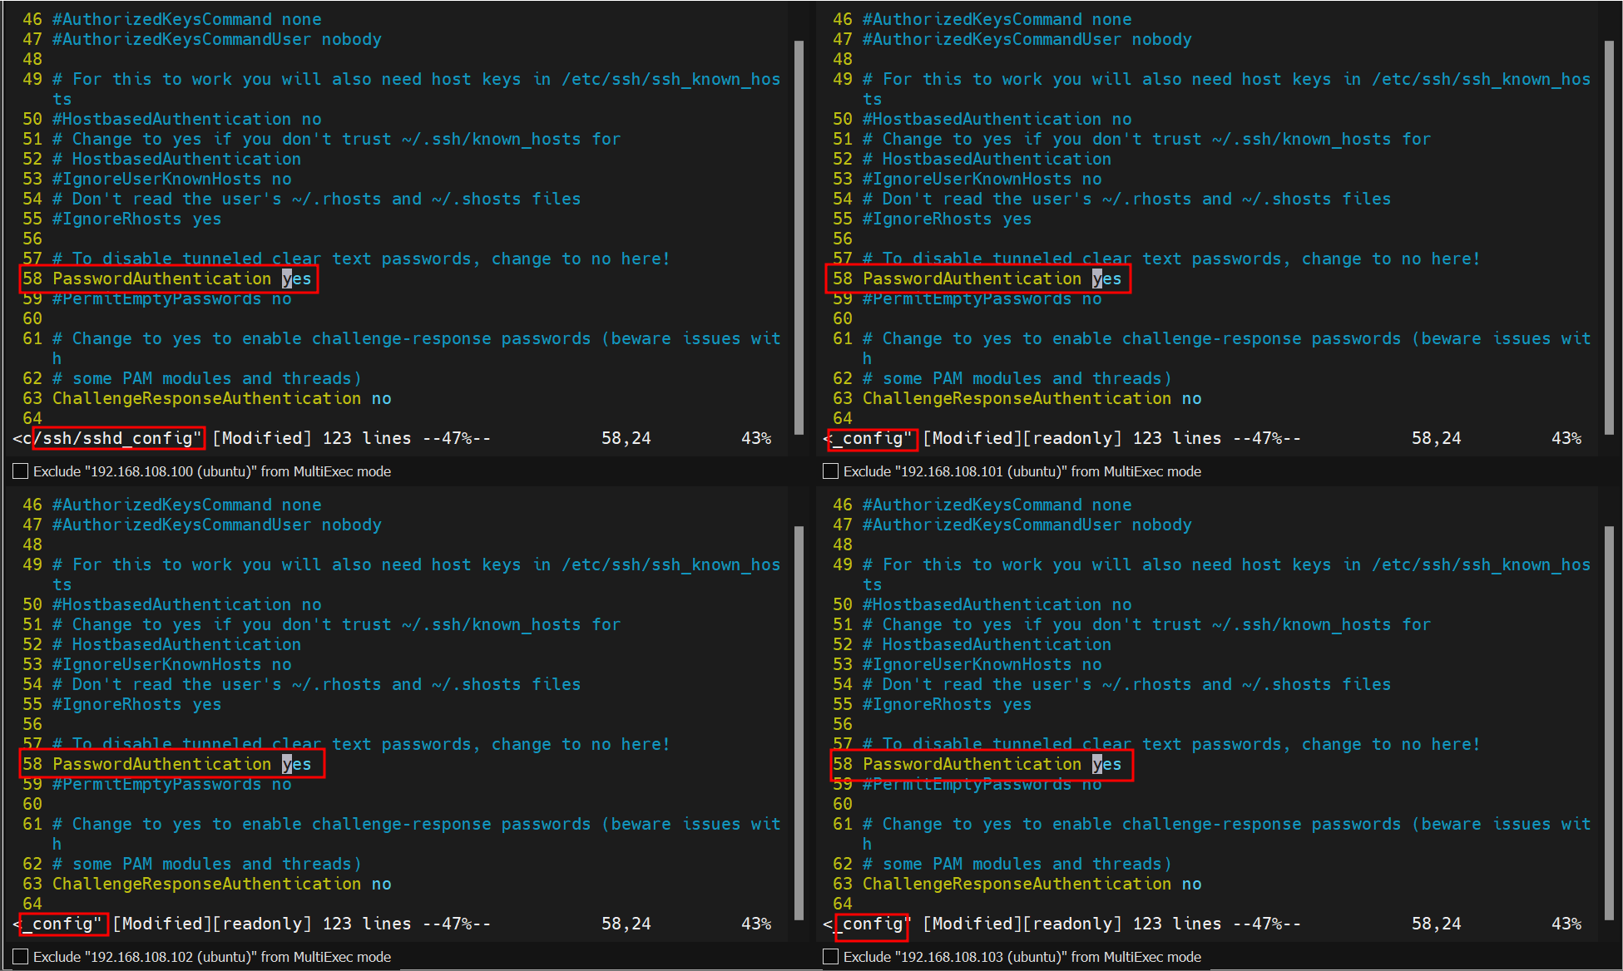The height and width of the screenshot is (971, 1623).
Task: Click #HostbasedAuthentication no in top-right pane
Action: pyautogui.click(x=997, y=119)
